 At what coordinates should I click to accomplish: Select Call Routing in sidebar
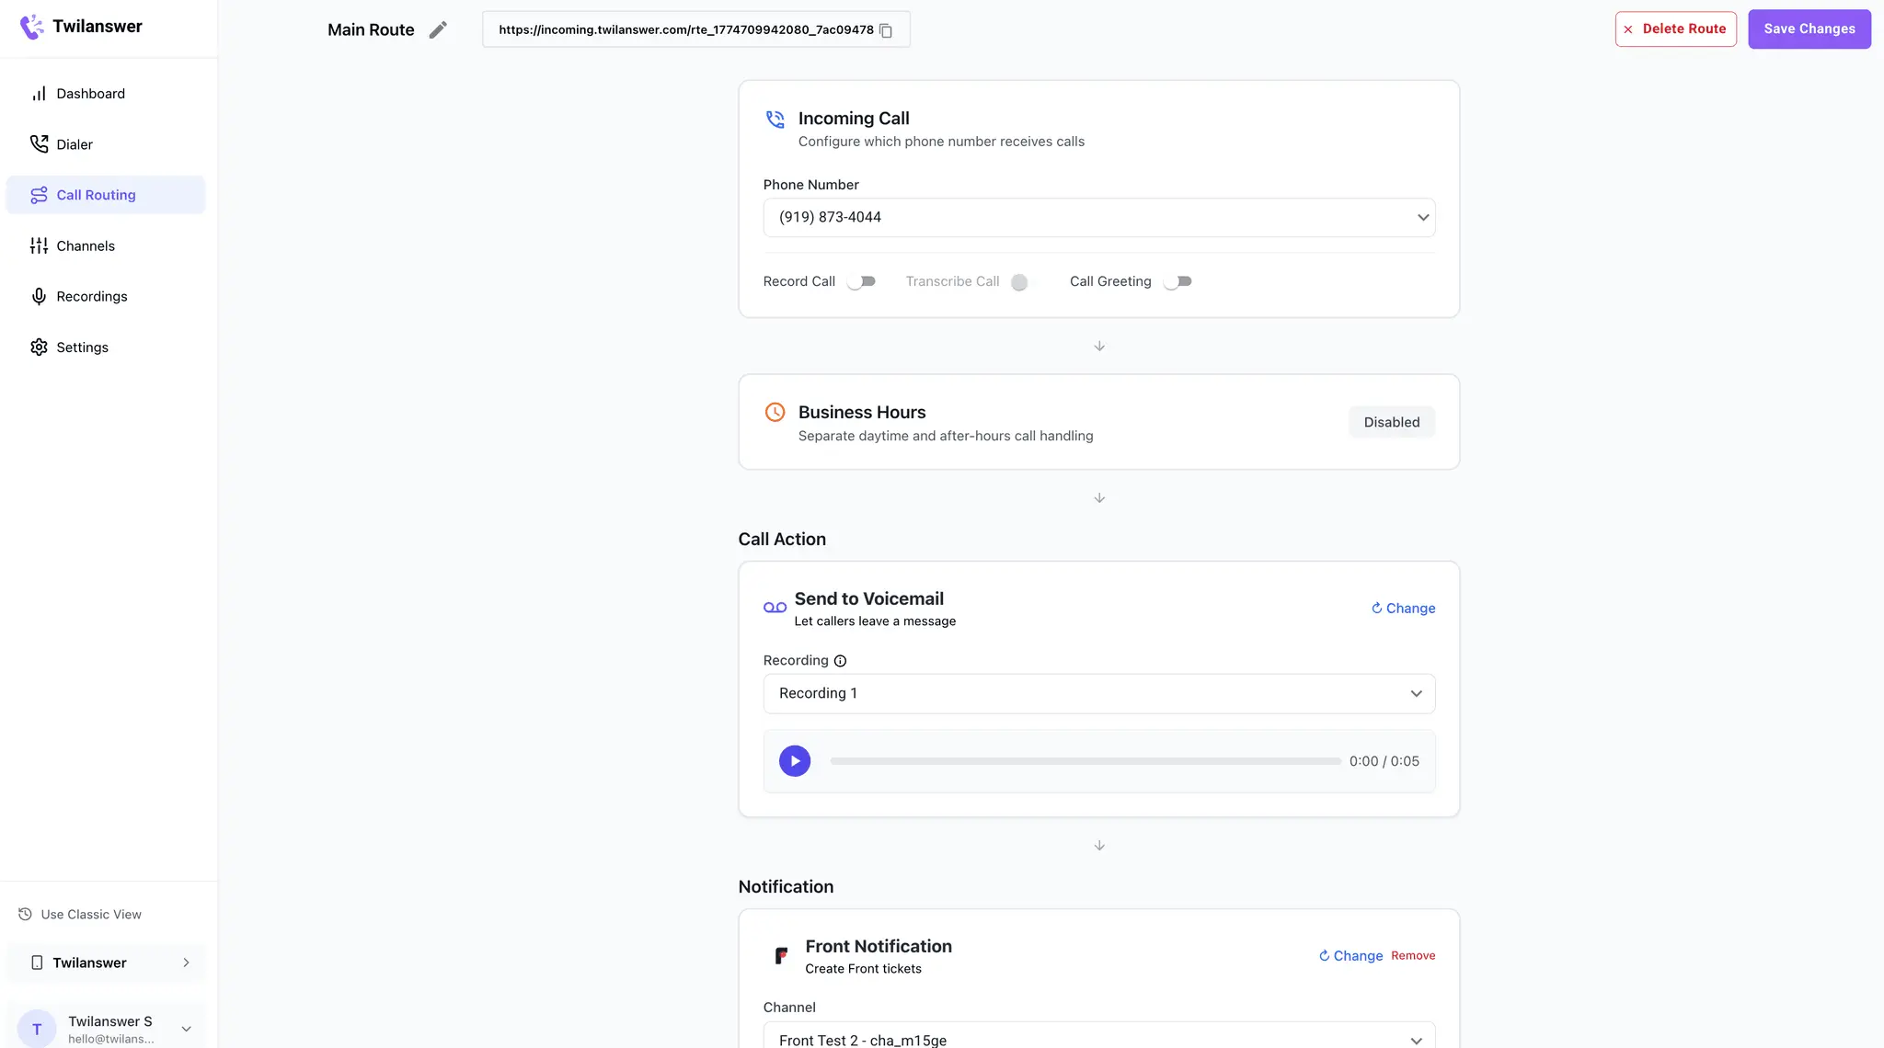[106, 195]
